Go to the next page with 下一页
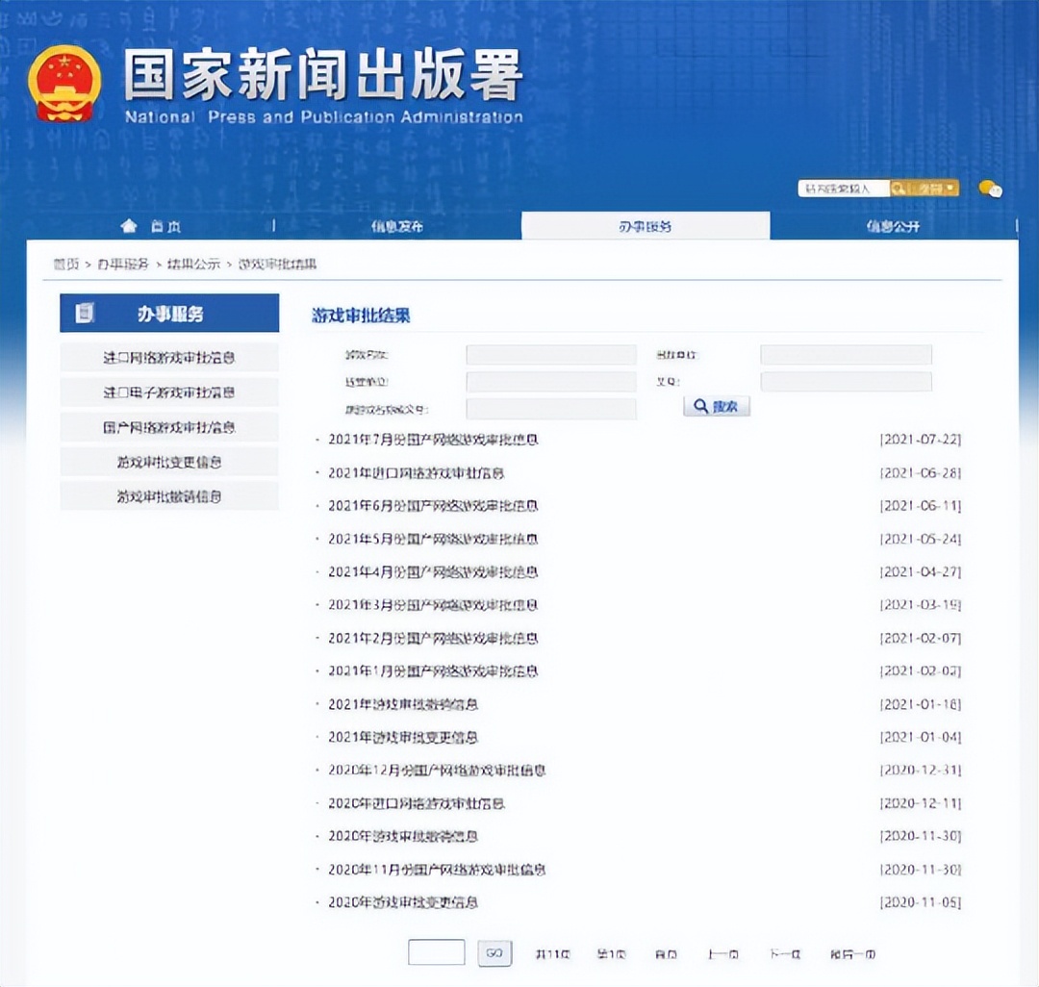The image size is (1039, 987). [785, 953]
